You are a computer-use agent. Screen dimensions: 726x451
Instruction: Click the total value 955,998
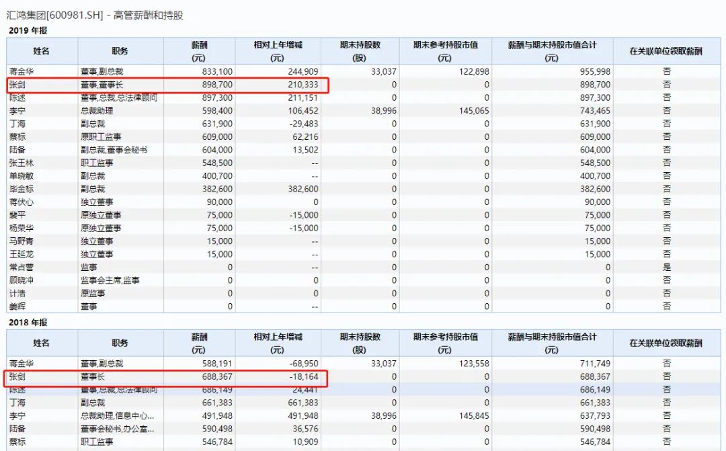[595, 72]
